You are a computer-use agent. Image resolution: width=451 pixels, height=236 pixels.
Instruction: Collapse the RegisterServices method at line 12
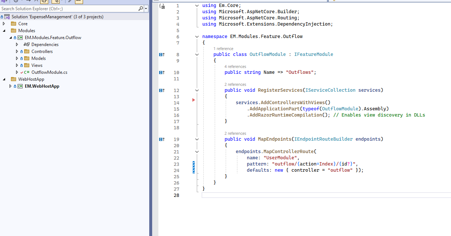tap(197, 90)
